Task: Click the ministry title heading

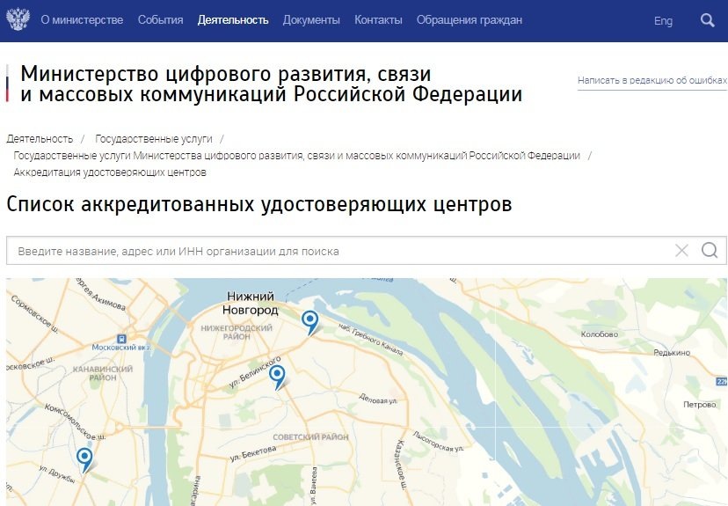Action: 272,84
